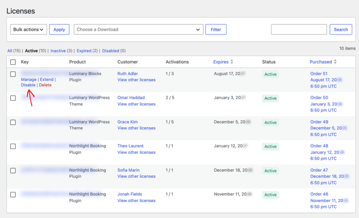This screenshot has height=218, width=359.
Task: View other licenses for Grace Kim
Action: 136,128
